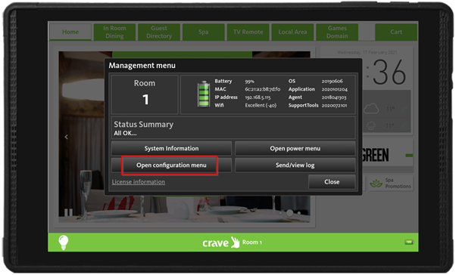Click the Room 1 label in the bottom bar
The width and height of the screenshot is (456, 275).
pos(252,243)
